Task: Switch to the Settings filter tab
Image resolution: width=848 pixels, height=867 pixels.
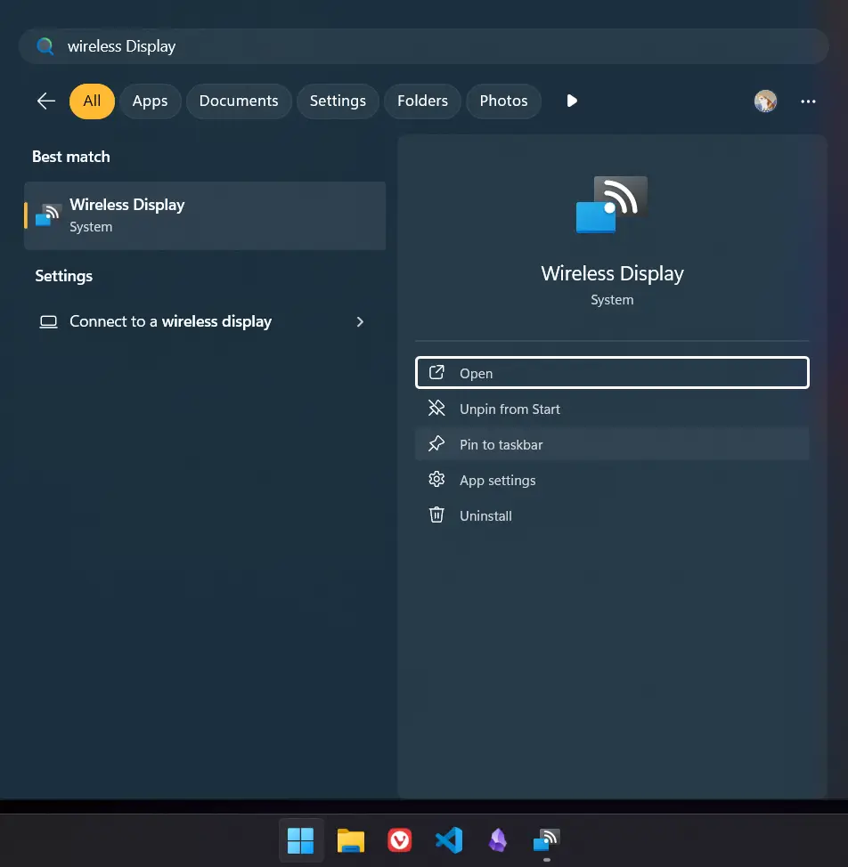Action: pyautogui.click(x=338, y=101)
